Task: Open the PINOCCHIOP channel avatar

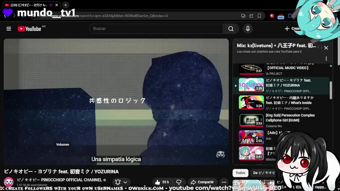Action: (x=9, y=182)
